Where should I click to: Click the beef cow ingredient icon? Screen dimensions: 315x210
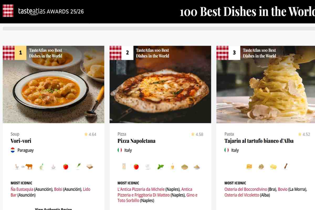tap(29, 166)
